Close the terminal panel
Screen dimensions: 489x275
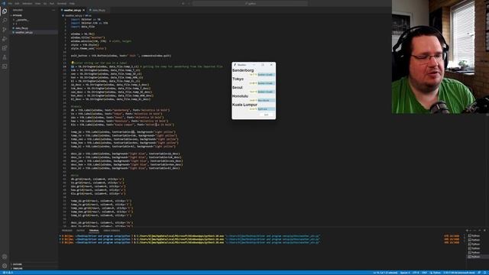pyautogui.click(x=484, y=231)
